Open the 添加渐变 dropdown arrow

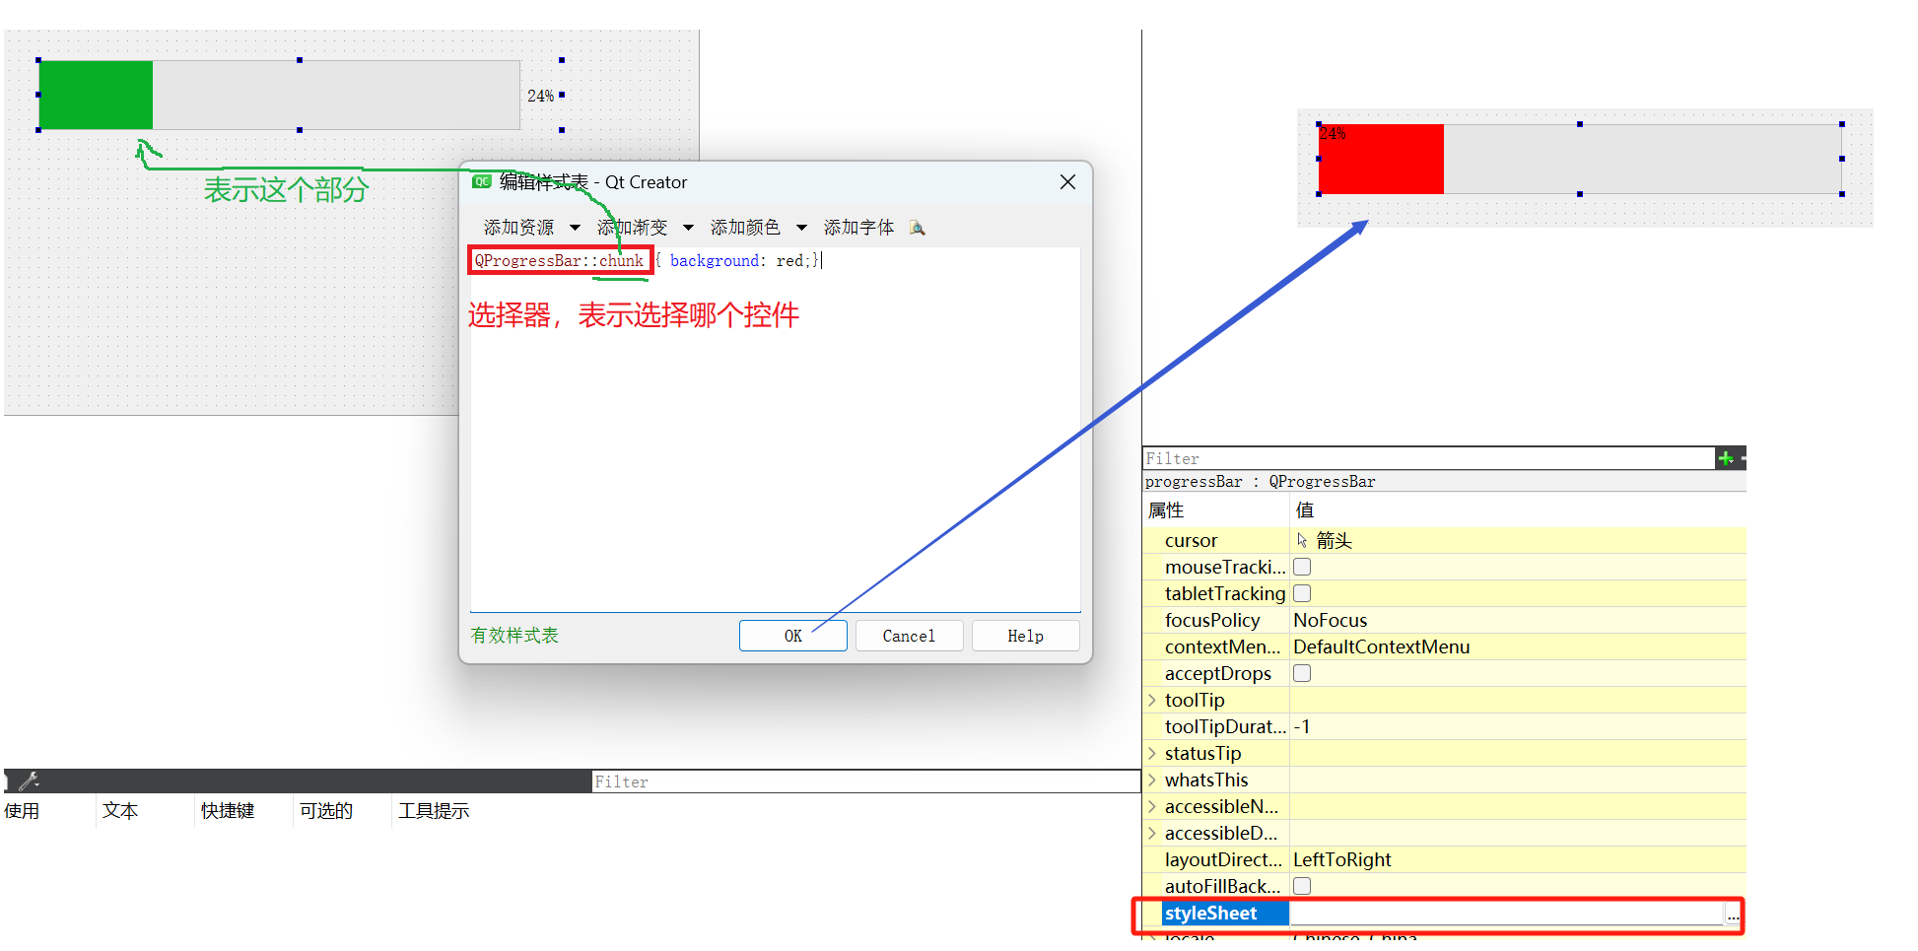point(688,228)
